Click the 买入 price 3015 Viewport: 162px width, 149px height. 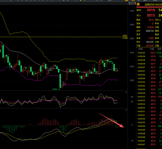(151, 15)
